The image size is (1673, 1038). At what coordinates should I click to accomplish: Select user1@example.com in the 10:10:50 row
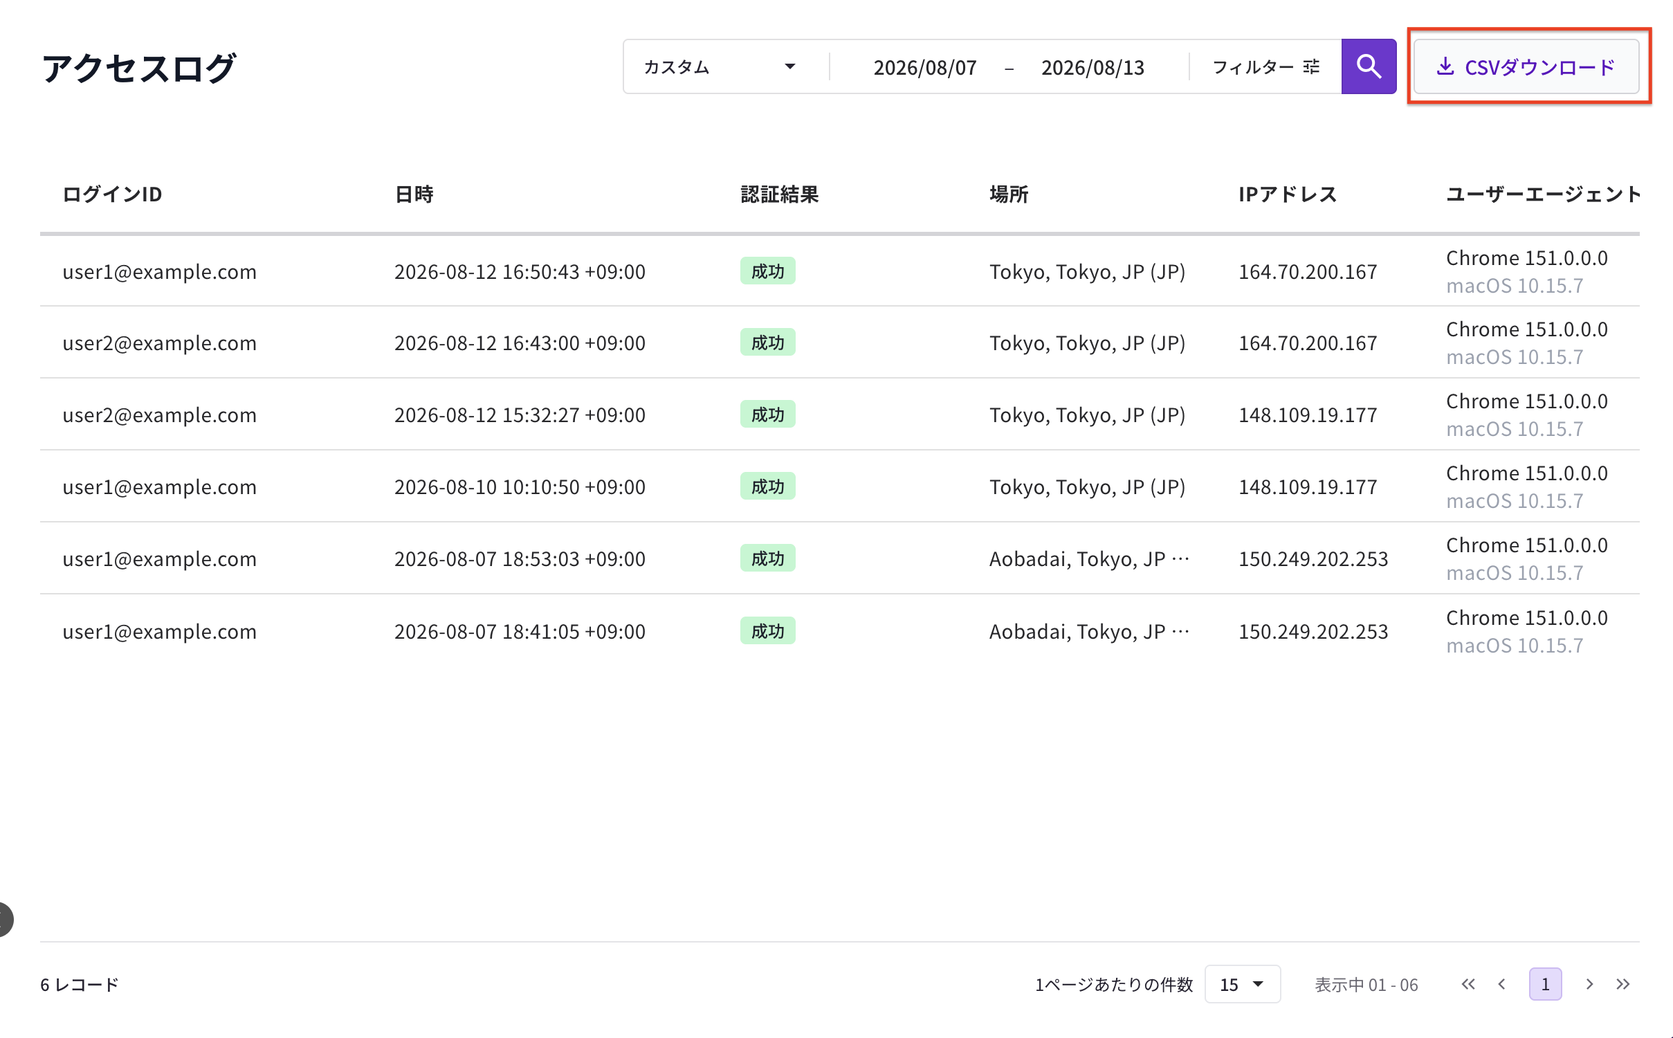(159, 486)
